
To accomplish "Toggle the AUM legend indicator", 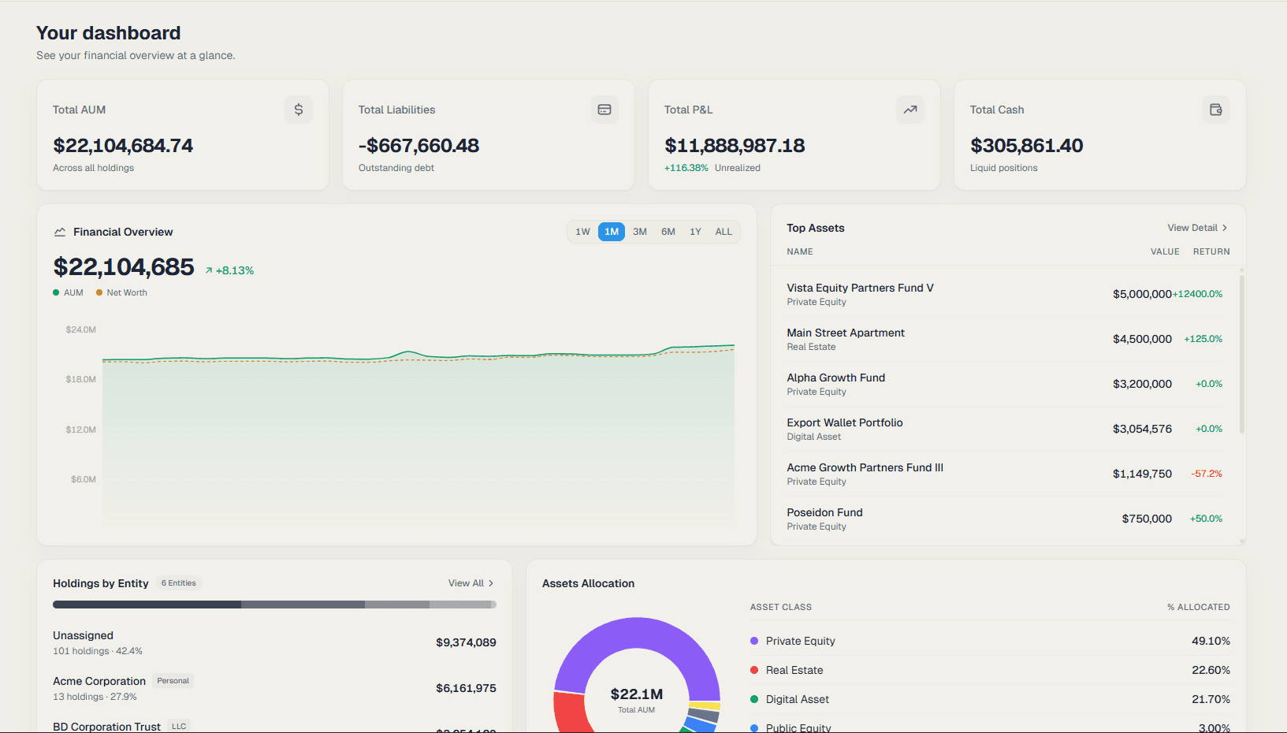I will 56,292.
